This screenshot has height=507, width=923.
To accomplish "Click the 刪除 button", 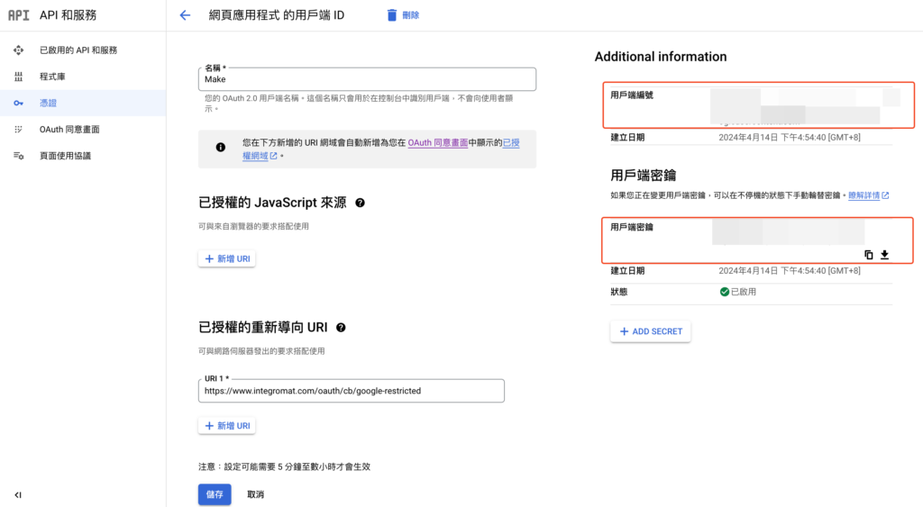I will [x=403, y=15].
